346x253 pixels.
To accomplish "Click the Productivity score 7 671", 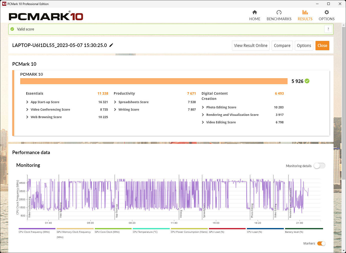I will (x=191, y=93).
